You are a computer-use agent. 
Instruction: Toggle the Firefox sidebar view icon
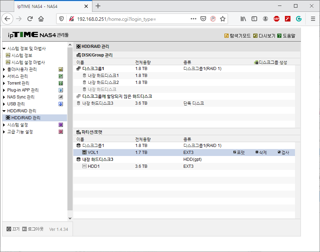click(x=254, y=19)
